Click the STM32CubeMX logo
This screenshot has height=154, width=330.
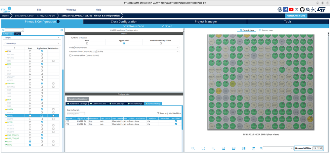pyautogui.click(x=6, y=10)
